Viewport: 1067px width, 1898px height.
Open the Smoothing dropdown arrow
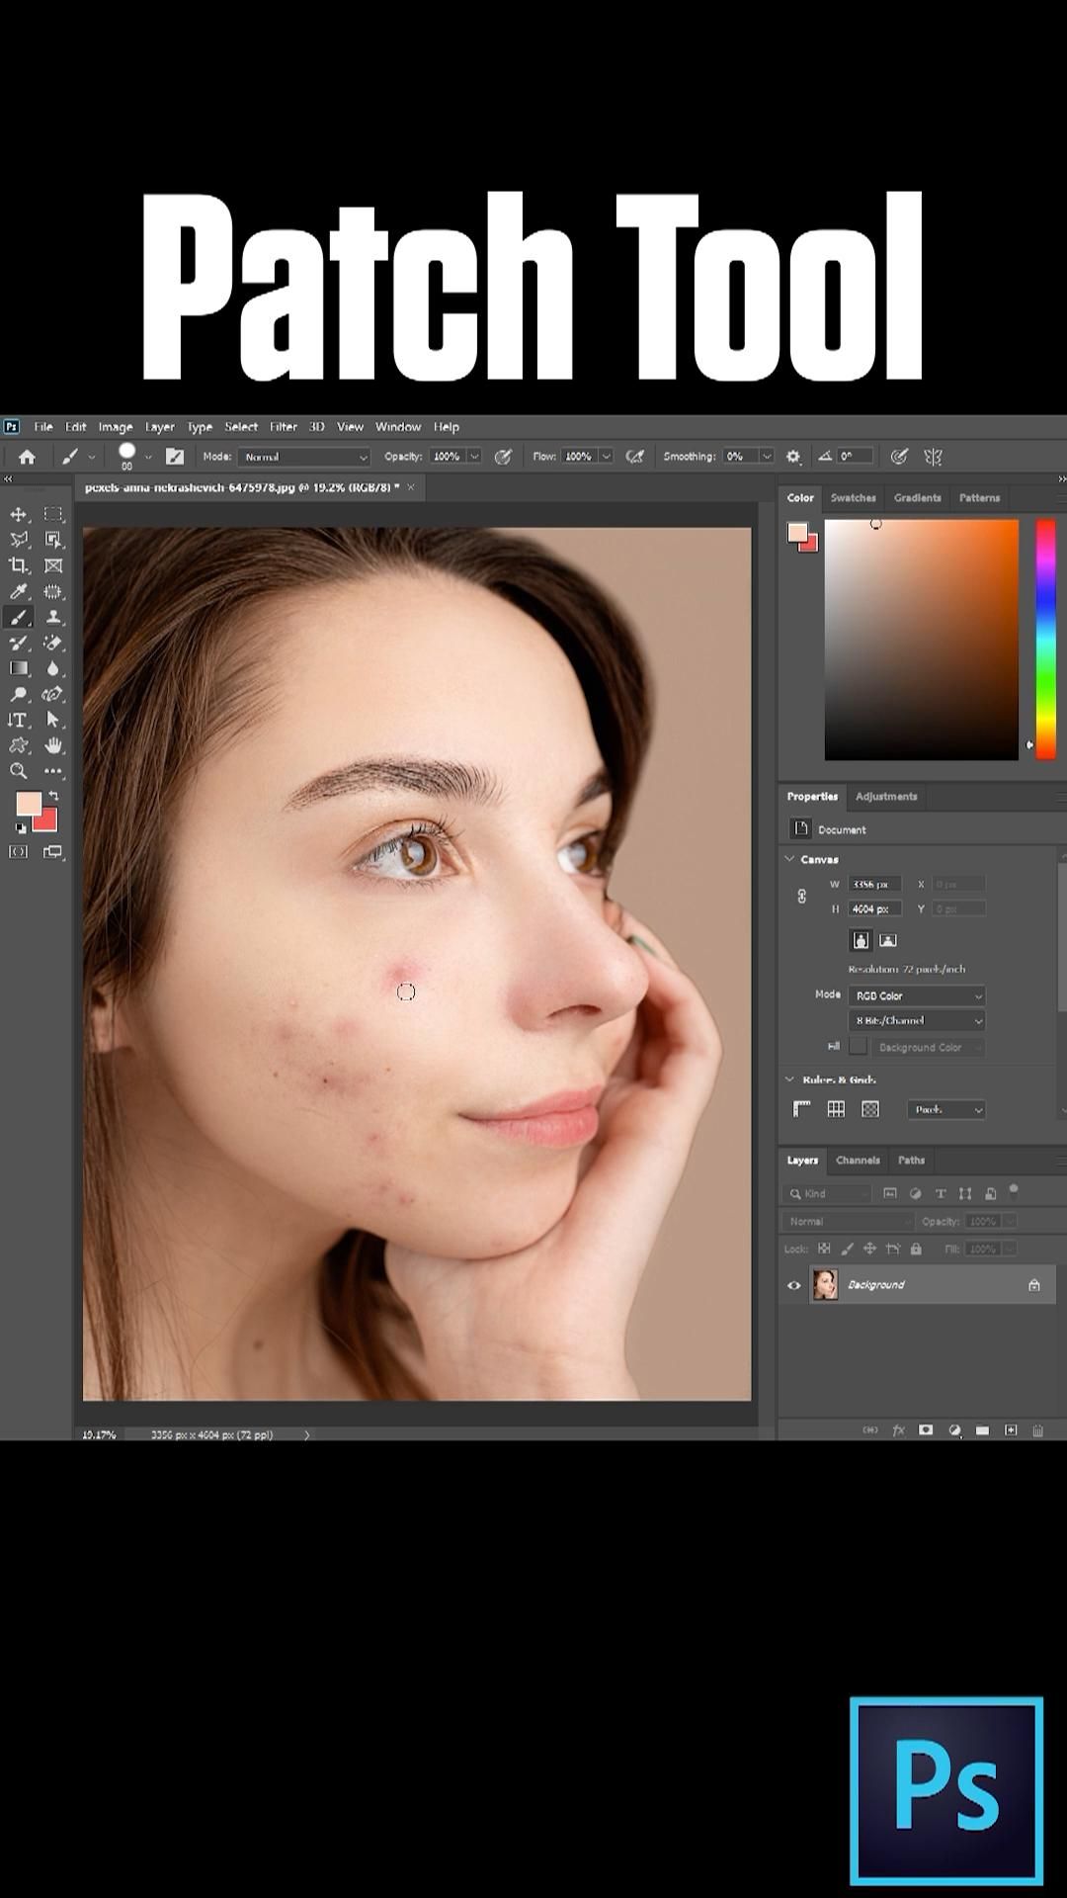(766, 457)
